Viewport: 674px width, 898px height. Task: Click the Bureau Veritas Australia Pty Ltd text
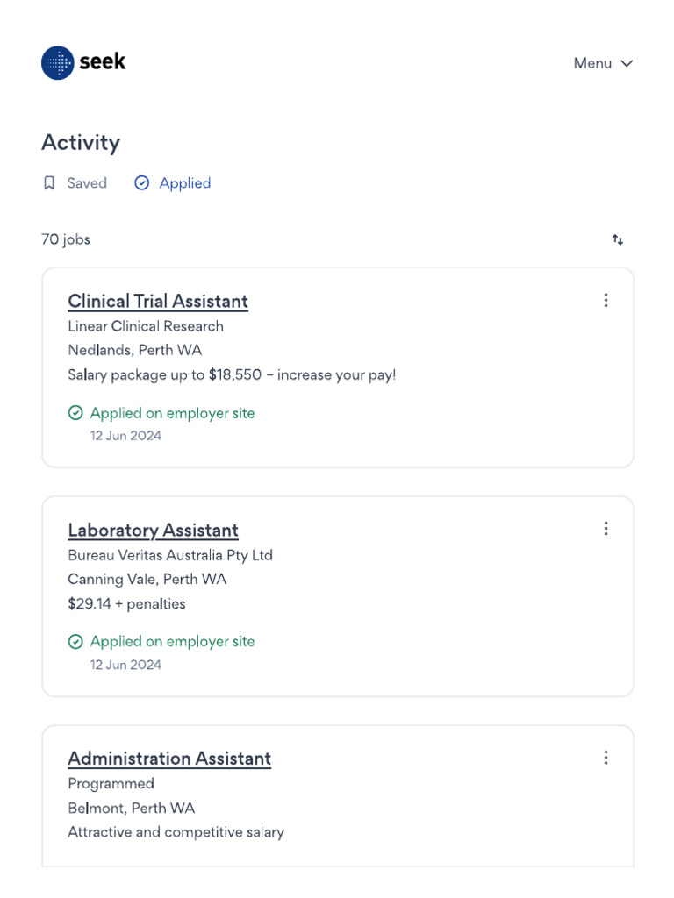170,555
